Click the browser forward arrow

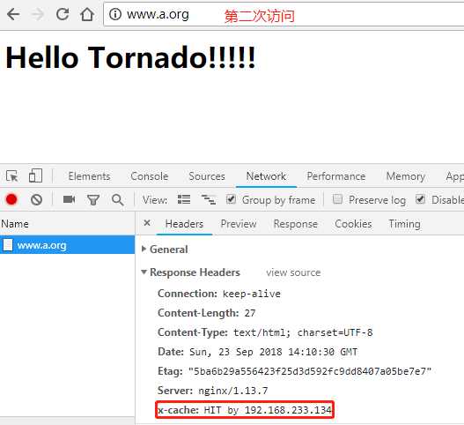38,14
